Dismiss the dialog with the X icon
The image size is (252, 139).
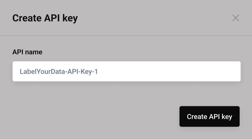(x=236, y=18)
